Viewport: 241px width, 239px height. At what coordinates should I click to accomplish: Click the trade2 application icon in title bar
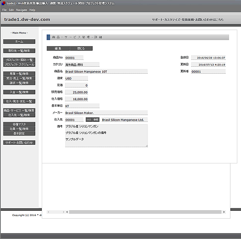pyautogui.click(x=3, y=3)
